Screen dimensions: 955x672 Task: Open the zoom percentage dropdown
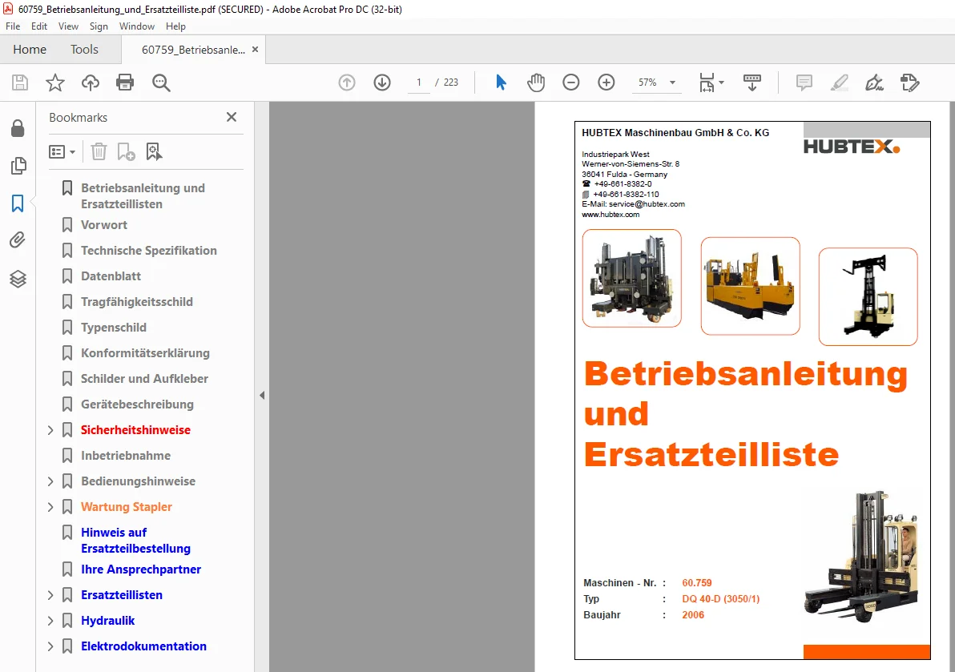(x=672, y=82)
